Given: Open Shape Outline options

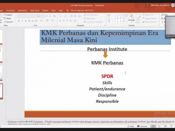Looking at the screenshot, I should (x=150, y=18).
